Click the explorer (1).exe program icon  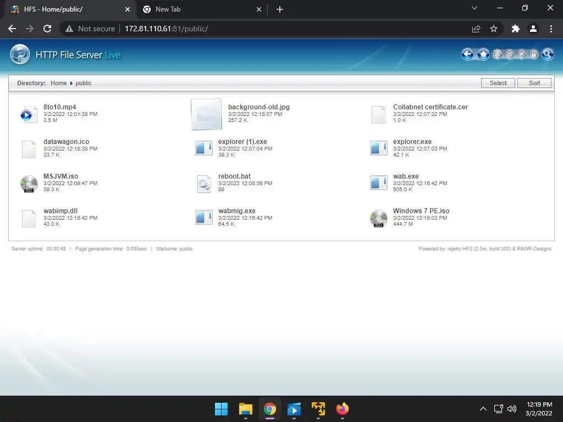pyautogui.click(x=203, y=148)
